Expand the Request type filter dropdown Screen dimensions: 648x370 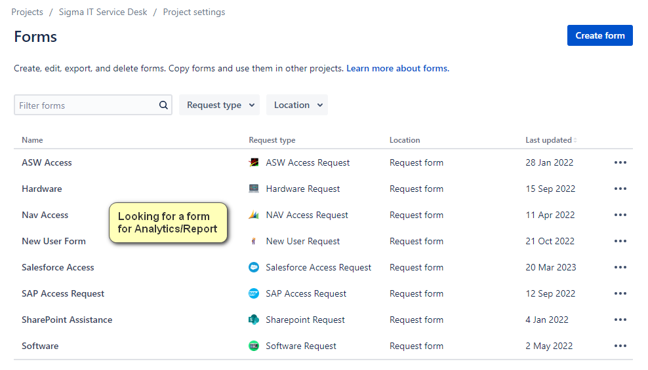(220, 105)
